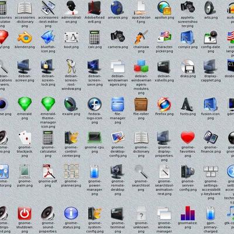Screen dimensions: 234x234
Task: Click the display-capplet.png monitor icon
Action: (210, 66)
